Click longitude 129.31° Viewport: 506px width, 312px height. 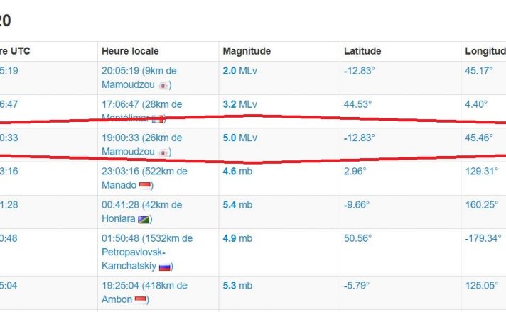(x=481, y=172)
